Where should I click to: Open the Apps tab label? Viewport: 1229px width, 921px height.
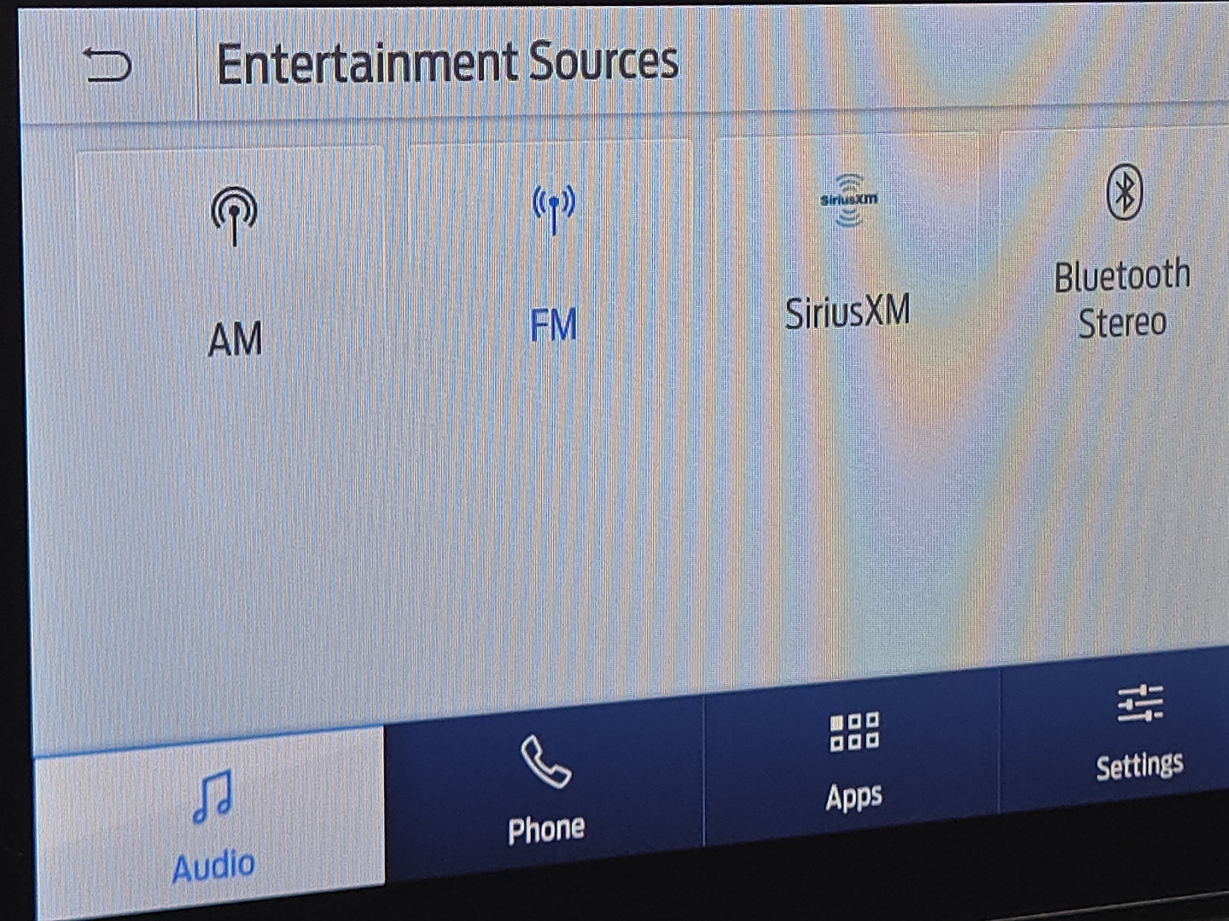tap(853, 797)
